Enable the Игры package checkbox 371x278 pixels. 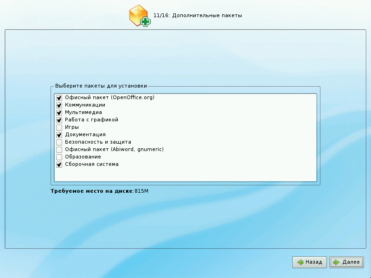(x=59, y=127)
